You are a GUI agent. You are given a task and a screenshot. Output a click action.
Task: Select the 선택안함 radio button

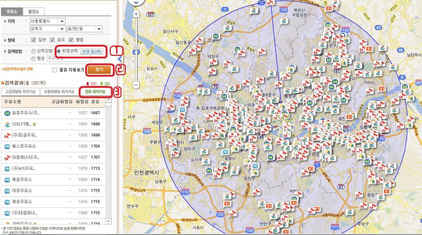coord(33,51)
